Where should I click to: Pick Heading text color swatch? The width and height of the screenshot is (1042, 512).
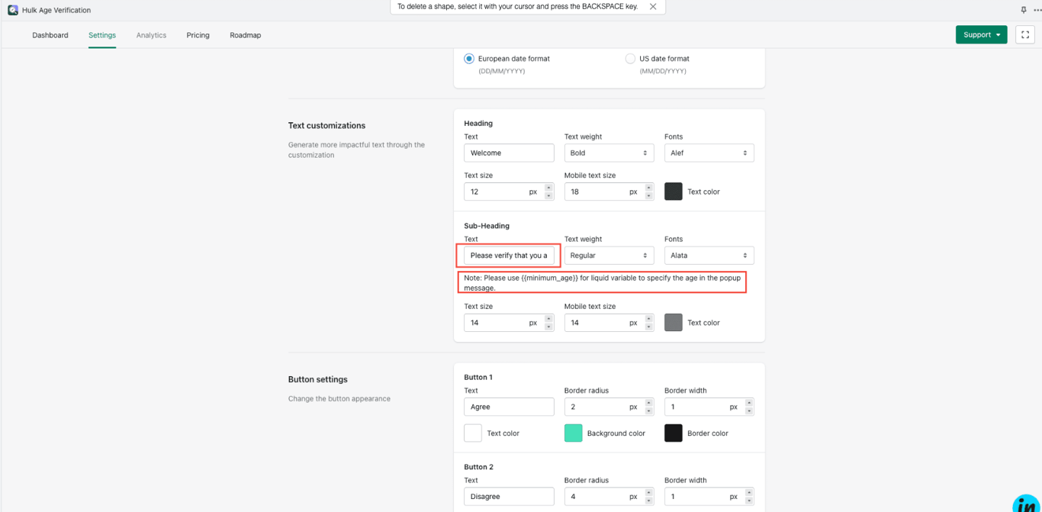click(x=674, y=192)
